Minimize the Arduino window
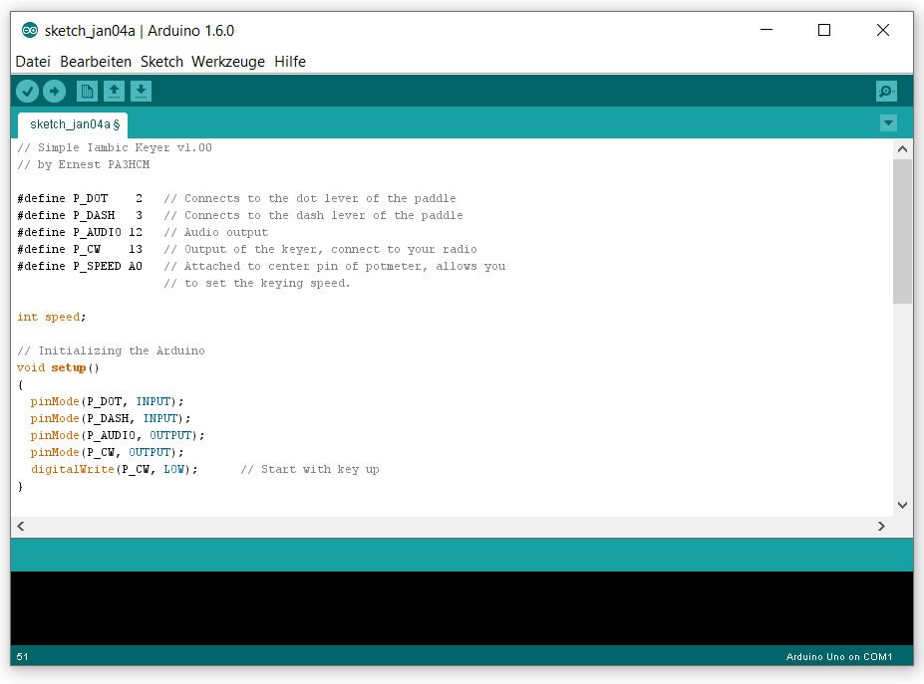The image size is (924, 684). tap(767, 30)
